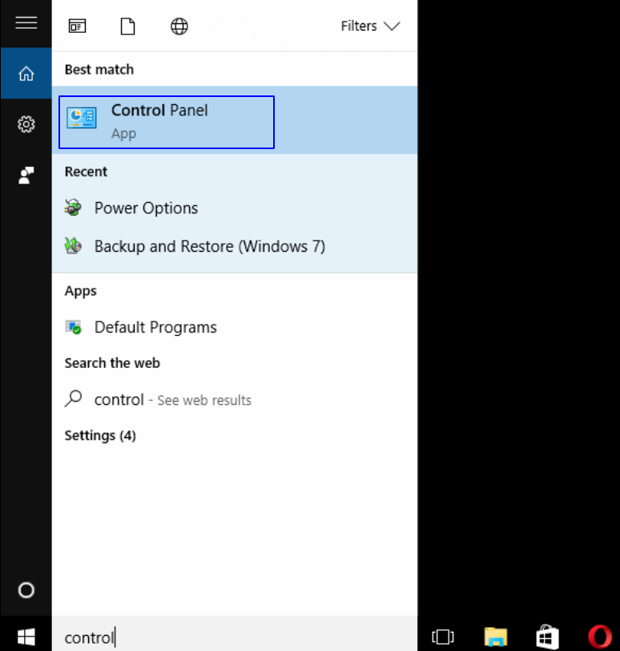This screenshot has height=651, width=620.
Task: Open Backup and Restore (Windows 7)
Action: click(235, 246)
